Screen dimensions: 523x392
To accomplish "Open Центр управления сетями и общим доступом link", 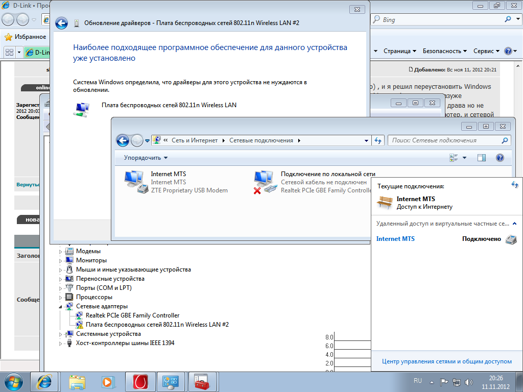I will coord(446,361).
